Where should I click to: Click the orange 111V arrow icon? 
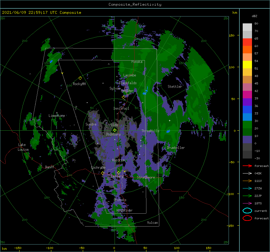[247, 181]
